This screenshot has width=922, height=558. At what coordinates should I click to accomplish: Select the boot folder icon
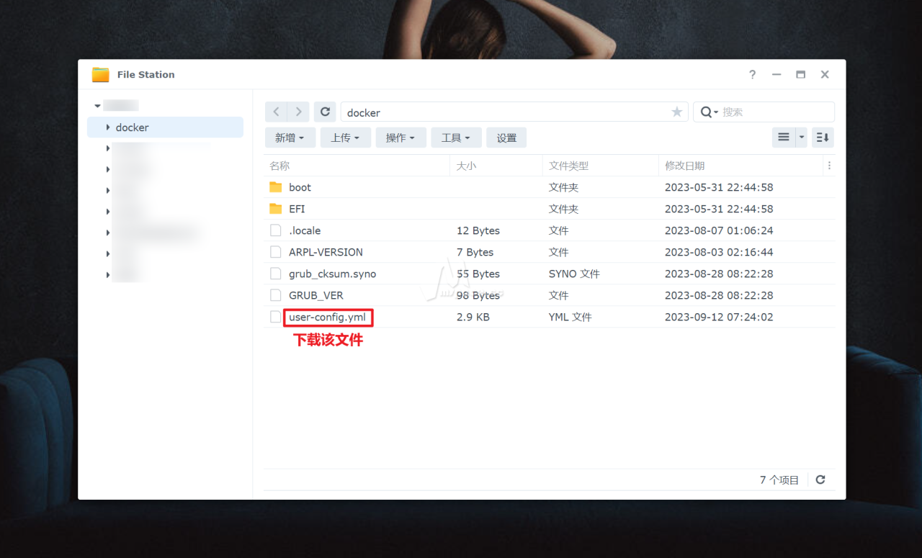[x=275, y=187]
